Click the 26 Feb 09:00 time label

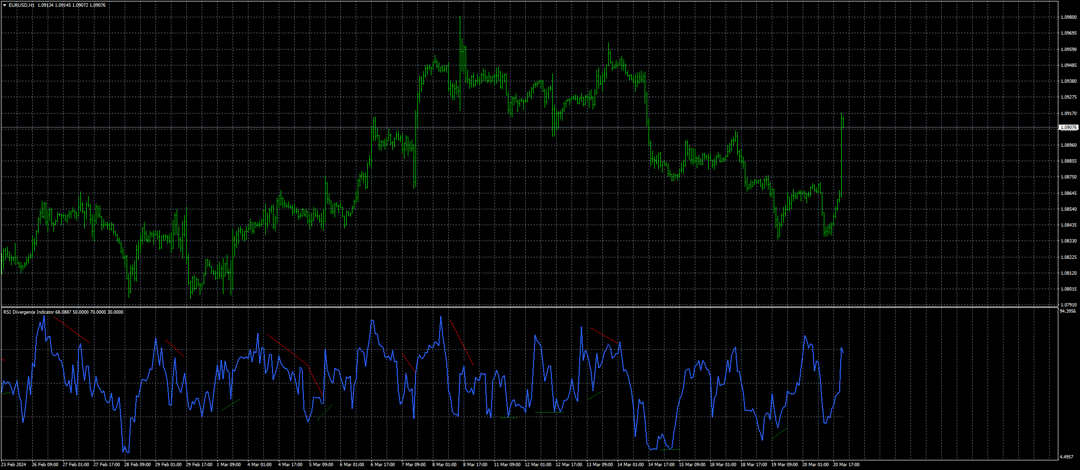tap(45, 465)
